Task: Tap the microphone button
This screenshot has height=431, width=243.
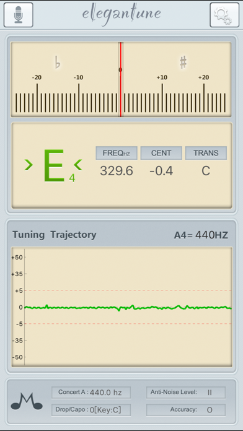Action: click(19, 15)
